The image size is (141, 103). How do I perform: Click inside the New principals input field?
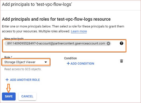click(64, 46)
